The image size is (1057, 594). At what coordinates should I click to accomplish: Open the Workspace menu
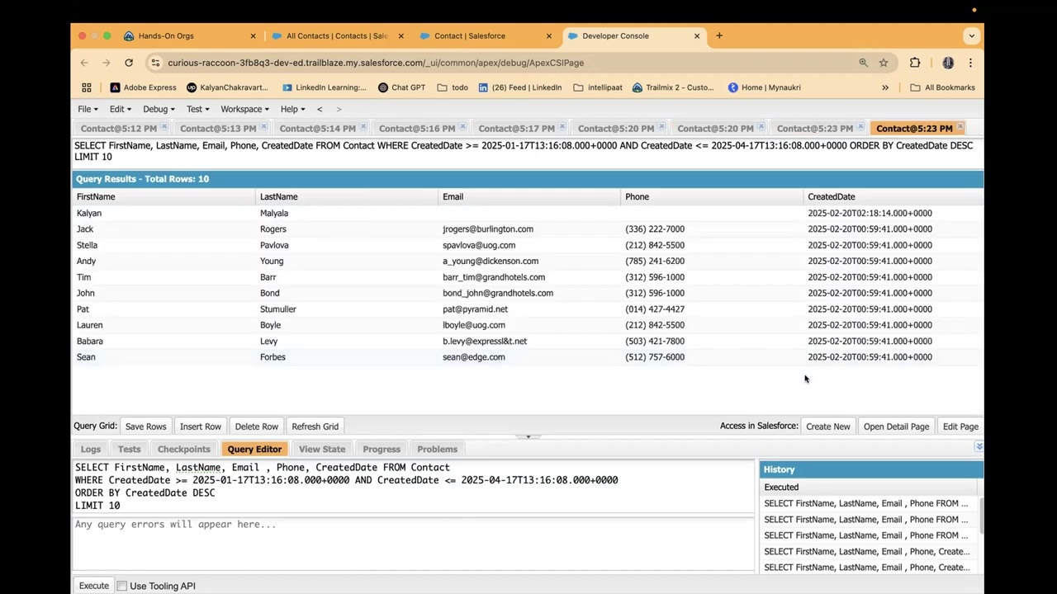pyautogui.click(x=244, y=109)
